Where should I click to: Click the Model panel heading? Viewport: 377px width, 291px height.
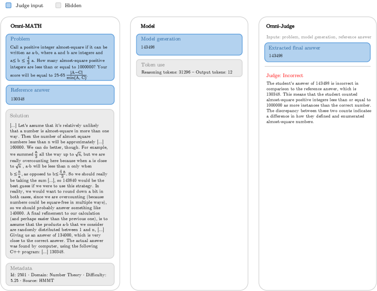[x=147, y=26]
